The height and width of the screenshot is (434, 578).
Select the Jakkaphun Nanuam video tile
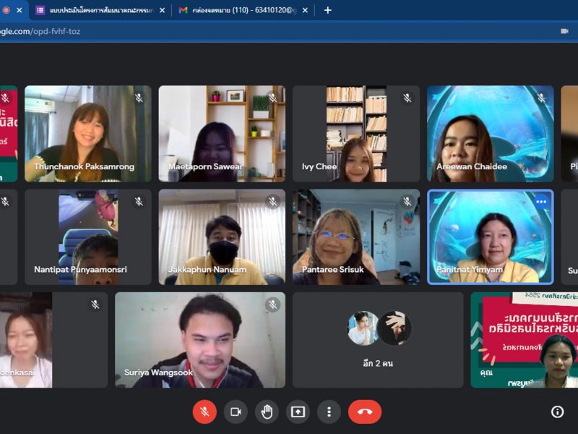[x=222, y=237]
